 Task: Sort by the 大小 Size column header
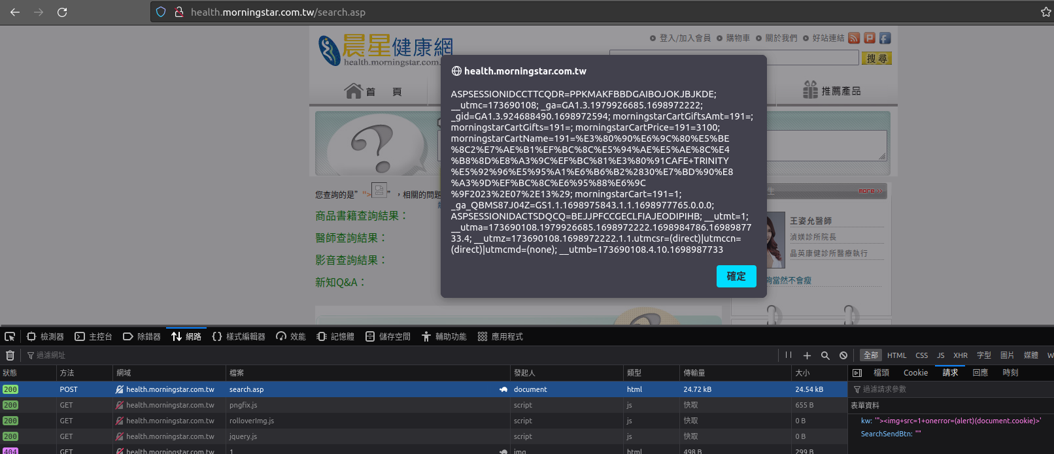click(819, 373)
